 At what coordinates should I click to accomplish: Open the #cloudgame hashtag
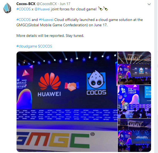[x=27, y=46]
